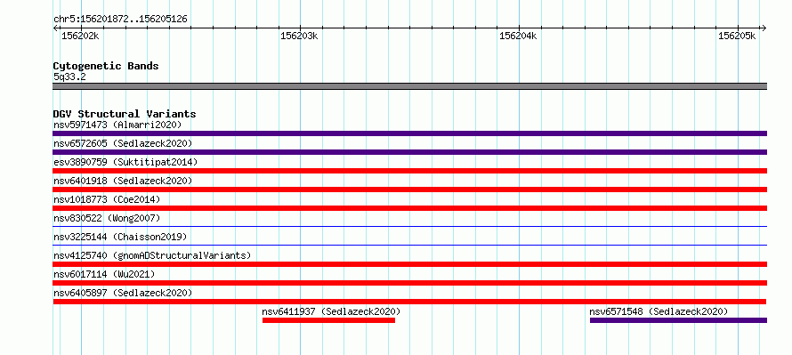This screenshot has width=792, height=355.
Task: Click the 156203k ruler tick label
Action: click(299, 36)
